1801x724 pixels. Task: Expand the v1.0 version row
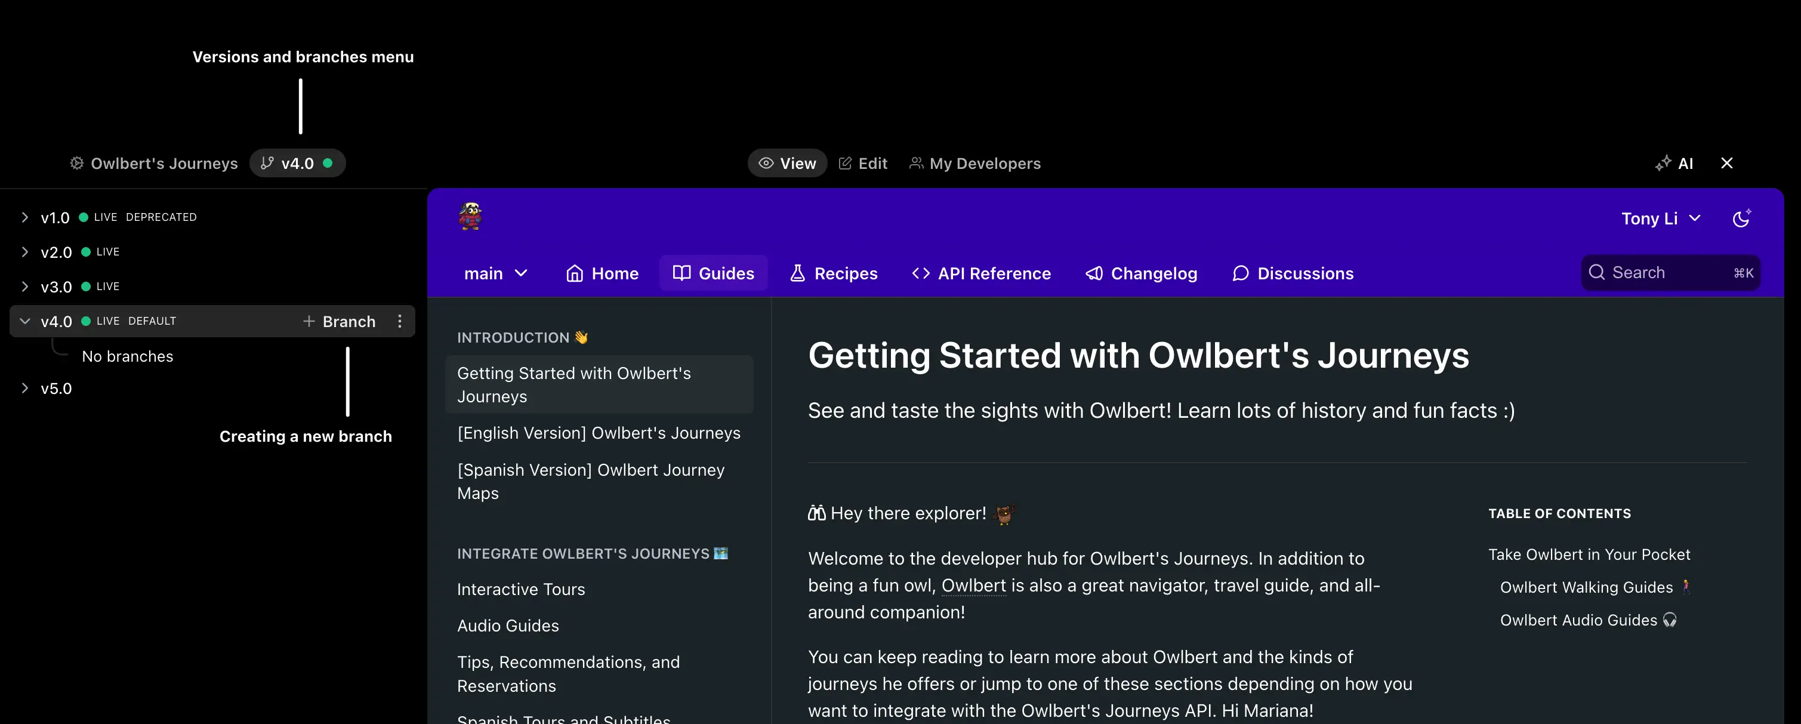click(x=25, y=217)
